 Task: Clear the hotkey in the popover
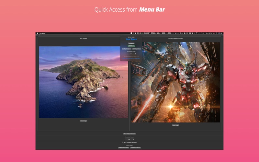[x=135, y=54]
